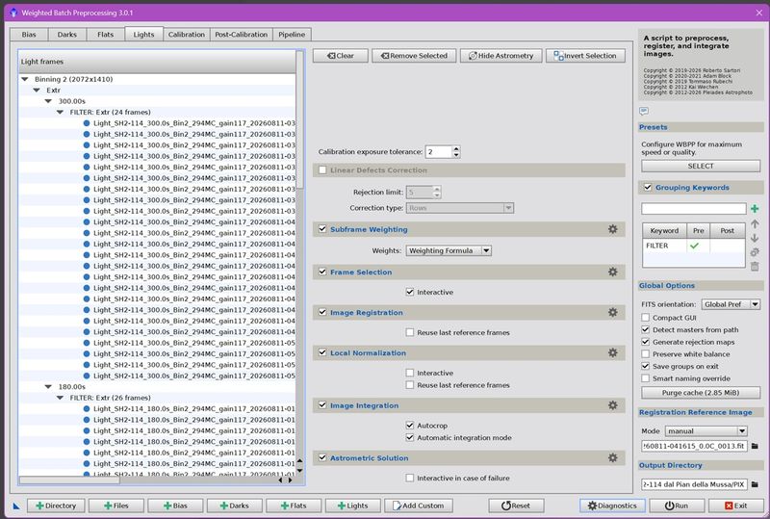
Task: Add Bias frames button
Action: click(175, 506)
